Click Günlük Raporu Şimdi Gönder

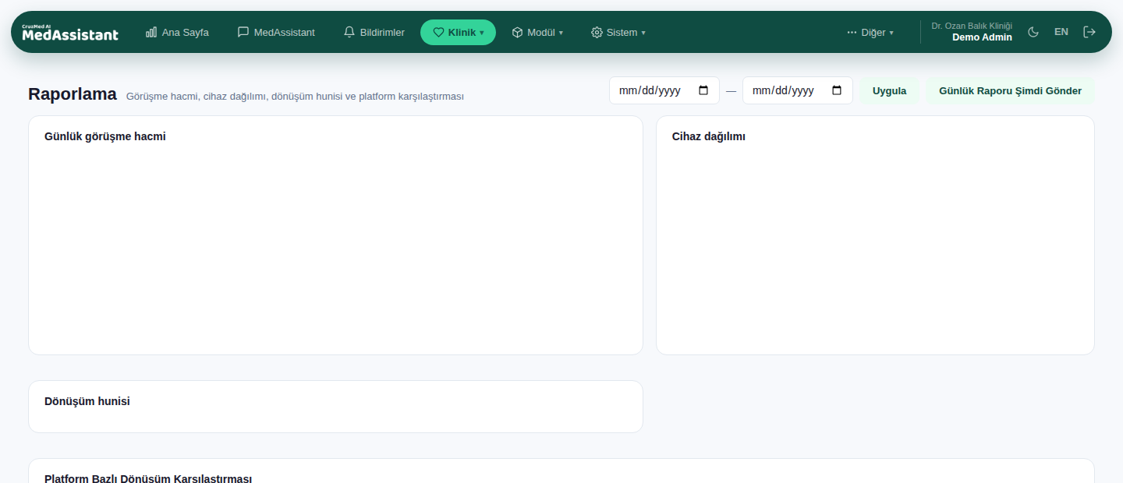[1010, 91]
